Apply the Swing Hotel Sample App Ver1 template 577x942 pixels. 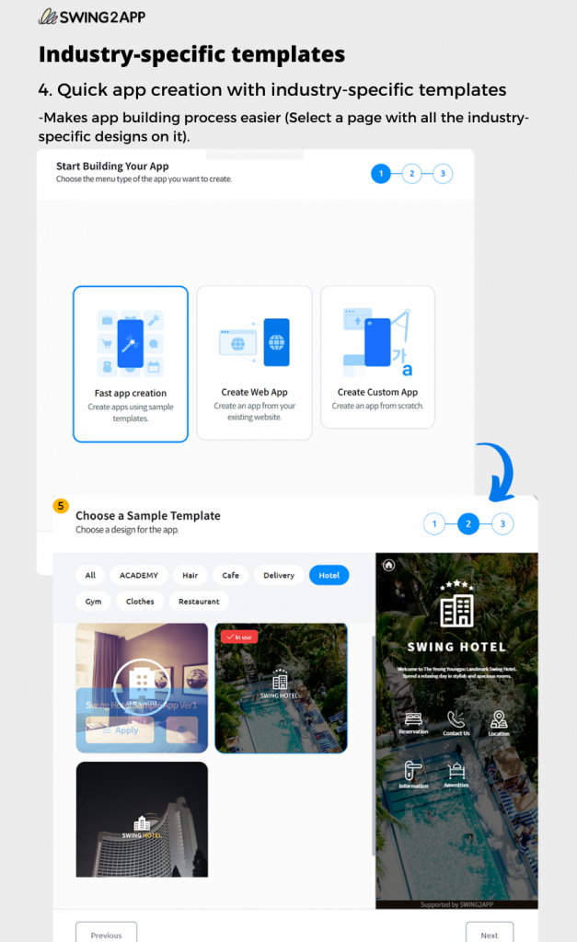point(120,730)
